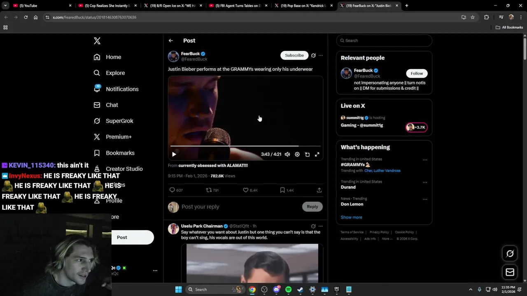Switch to the FBI Agent Turns Tables tab
This screenshot has width=527, height=296.
click(238, 6)
